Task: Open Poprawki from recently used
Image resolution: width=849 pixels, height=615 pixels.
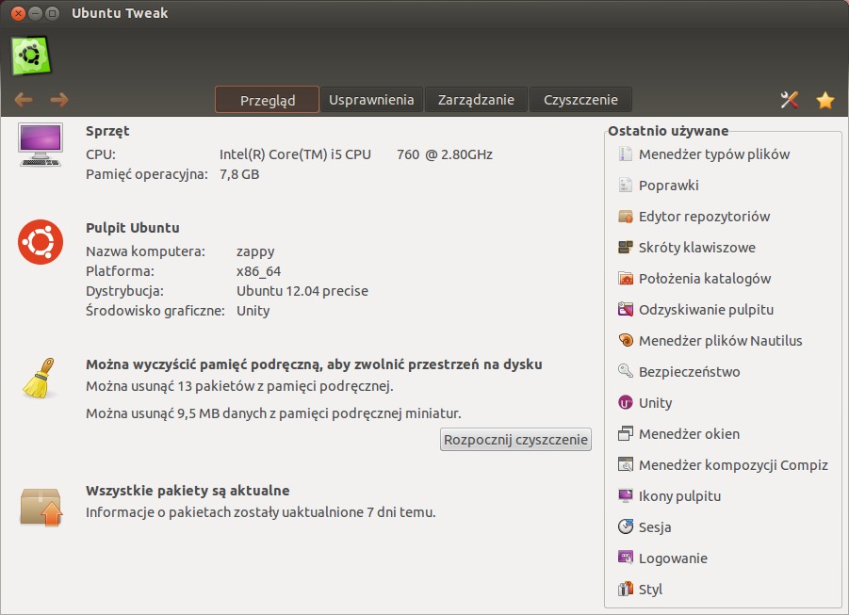Action: [669, 186]
